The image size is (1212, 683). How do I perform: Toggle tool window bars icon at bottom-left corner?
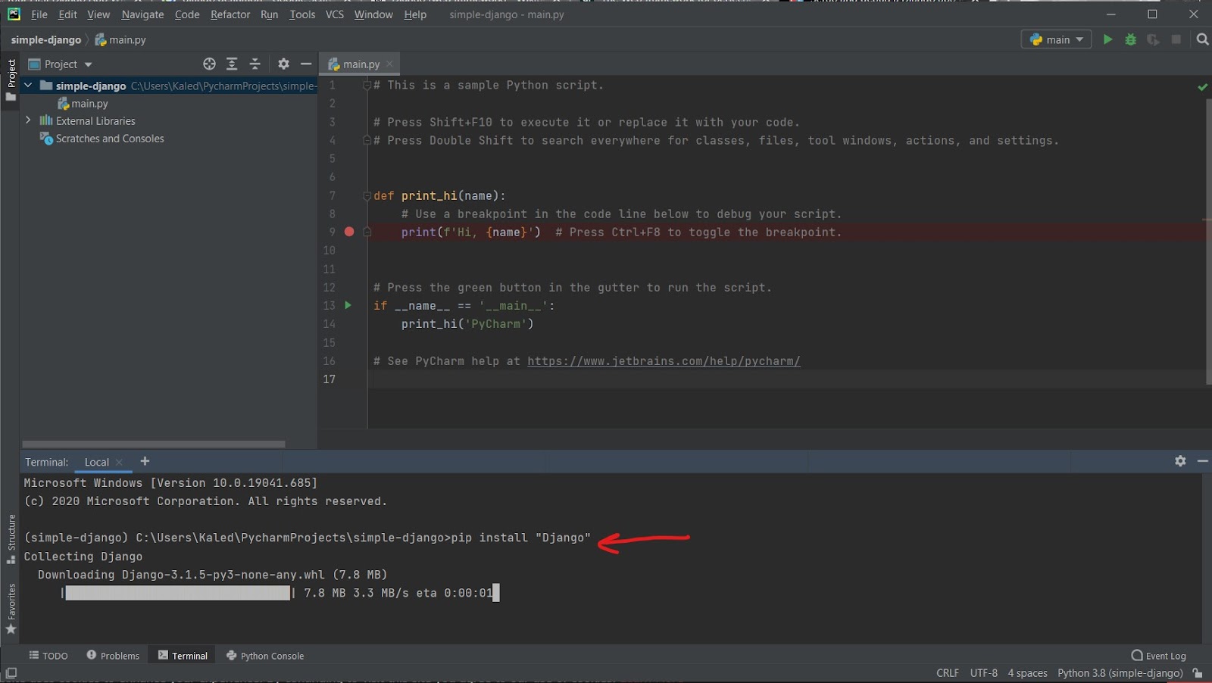11,673
